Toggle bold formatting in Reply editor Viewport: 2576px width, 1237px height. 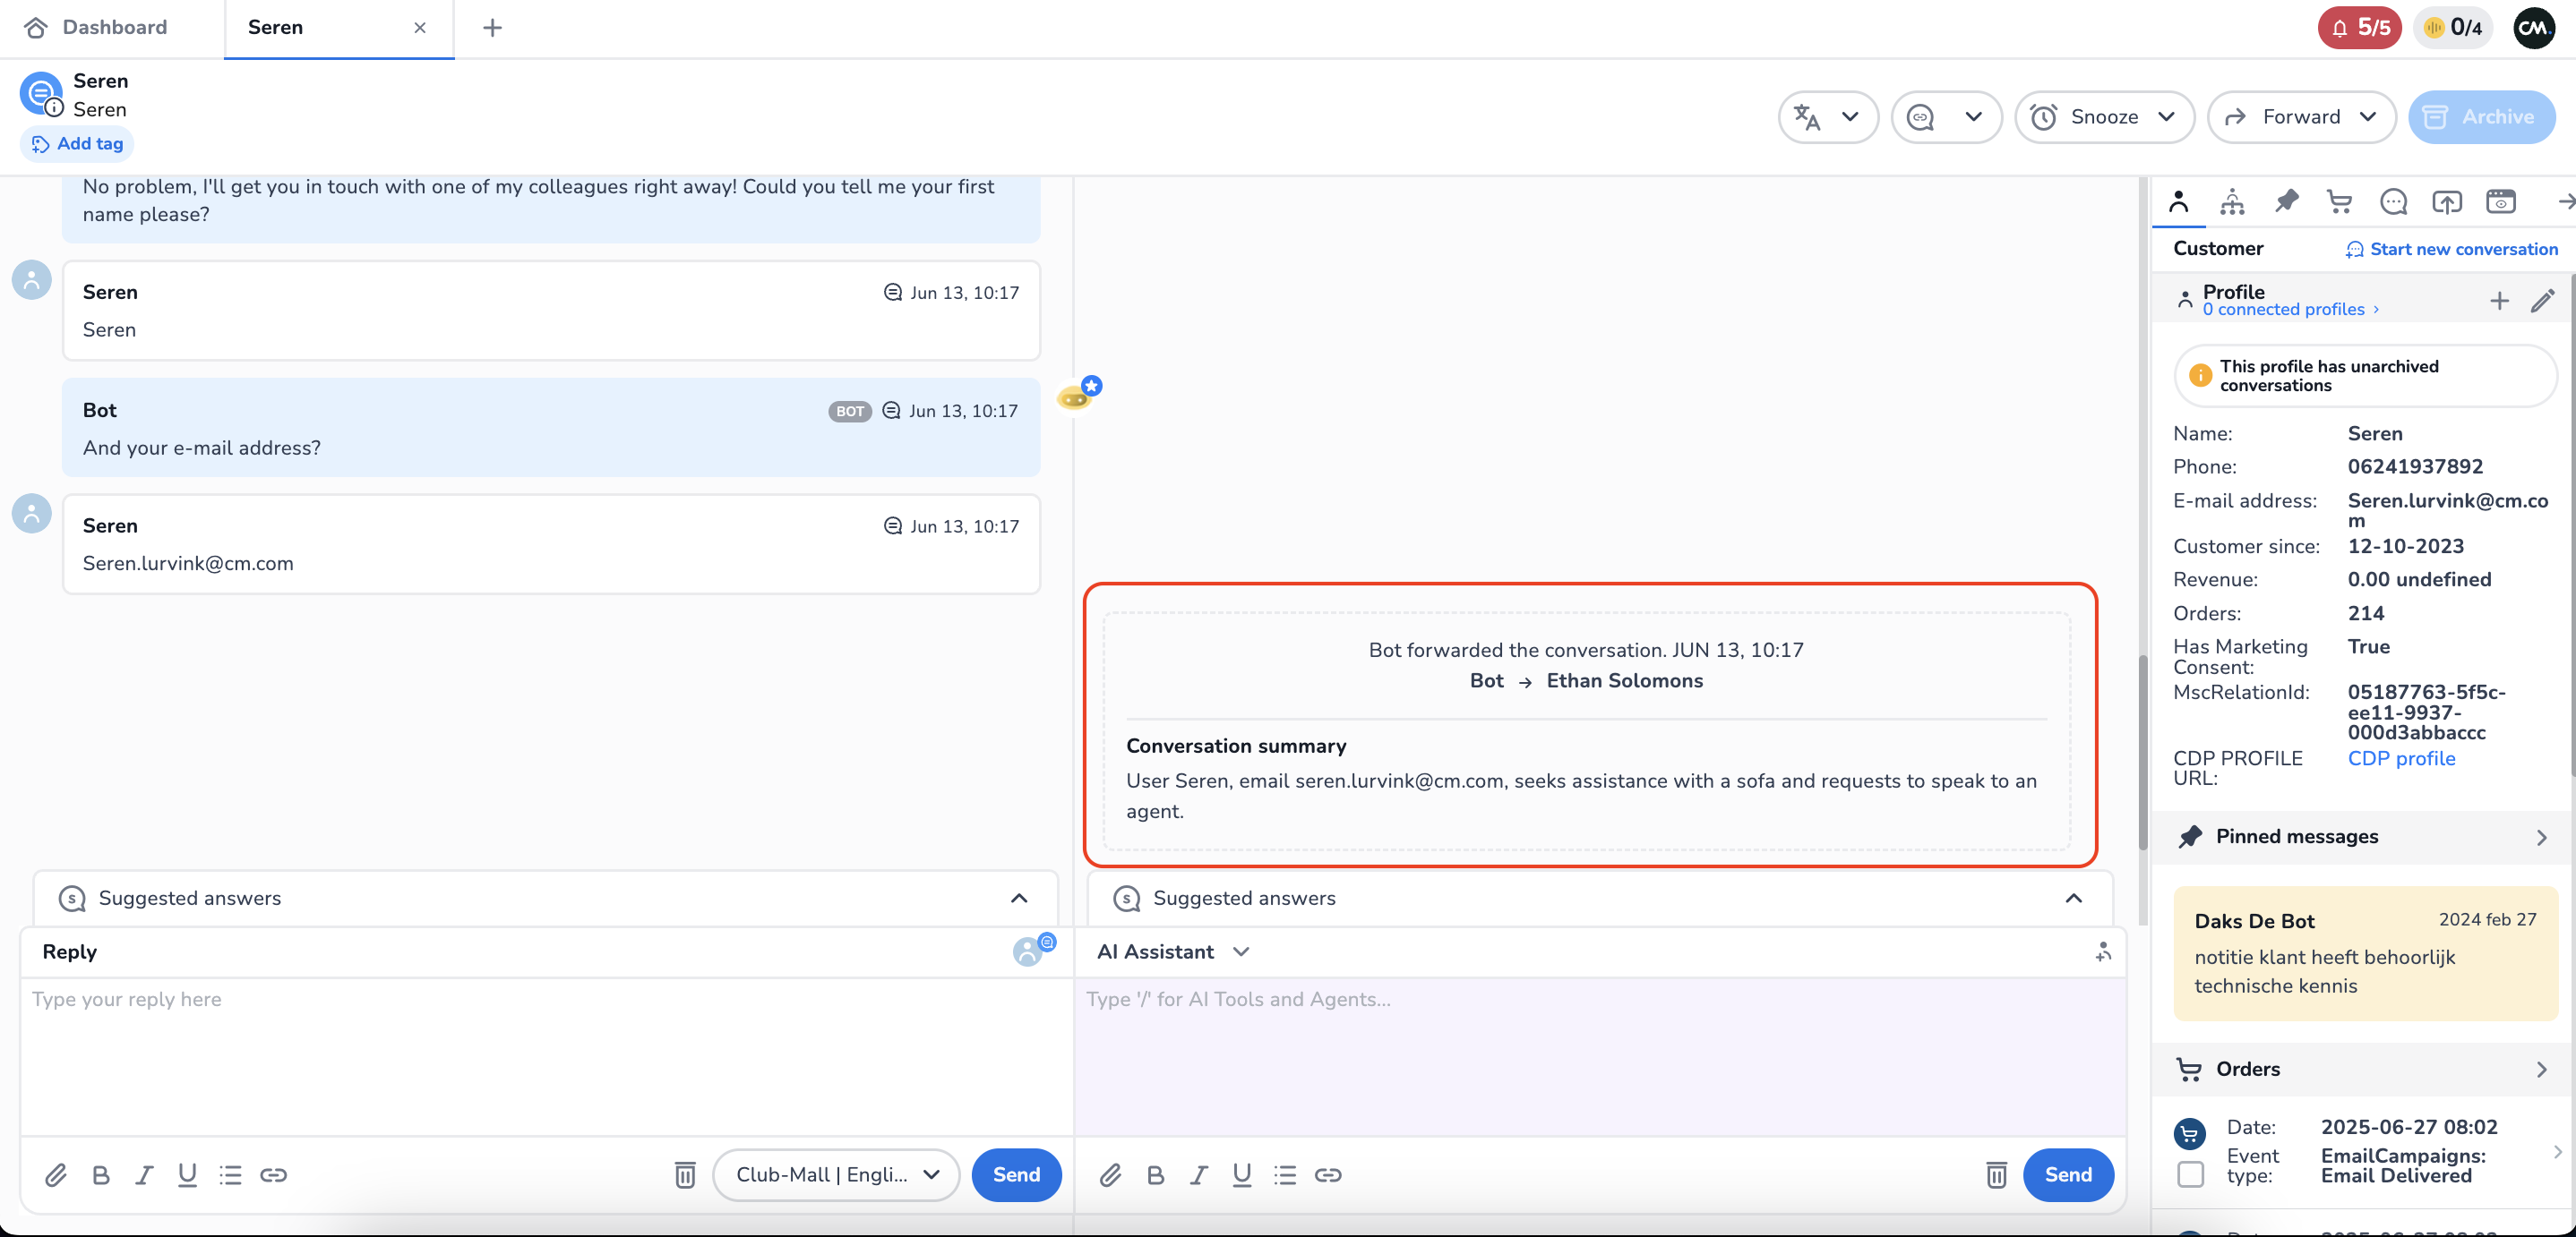pos(101,1175)
